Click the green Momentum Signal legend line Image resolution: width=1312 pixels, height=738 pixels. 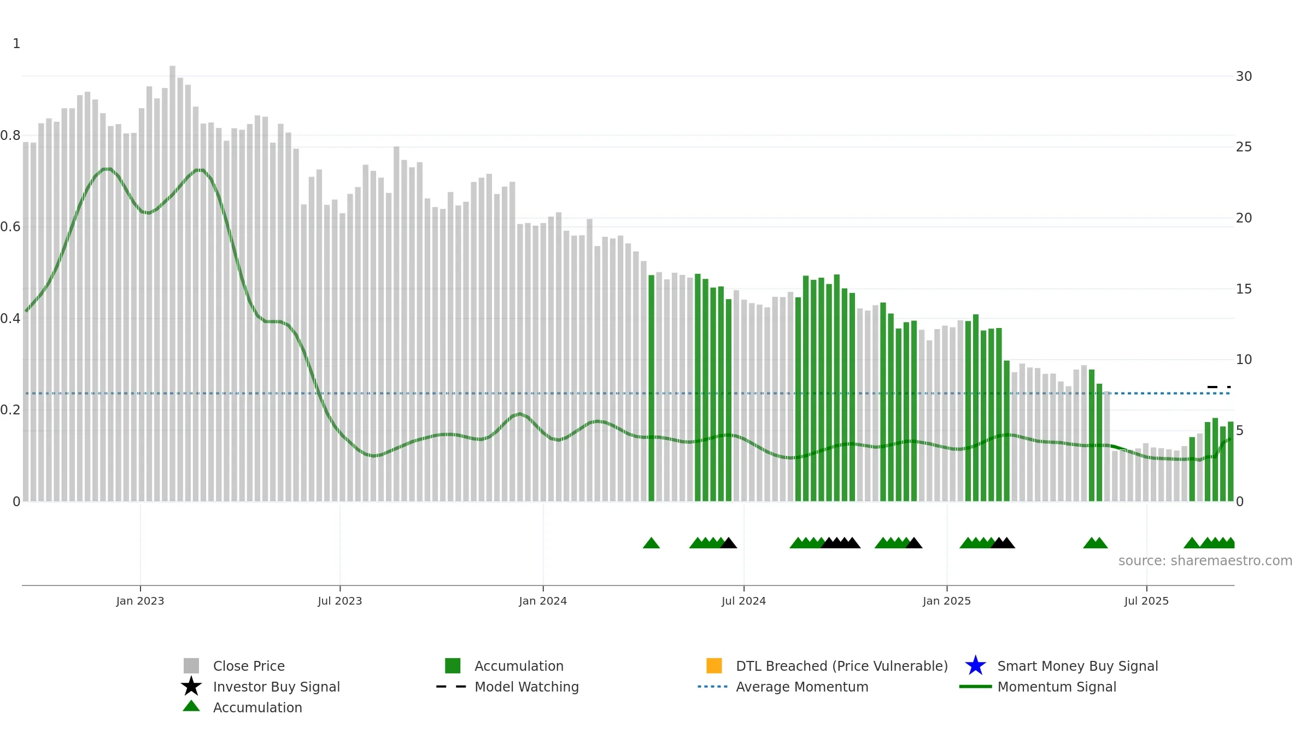(x=975, y=687)
